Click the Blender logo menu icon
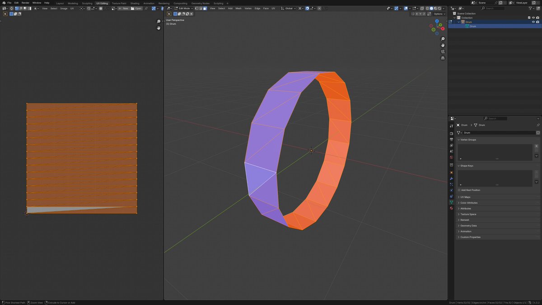 point(3,3)
